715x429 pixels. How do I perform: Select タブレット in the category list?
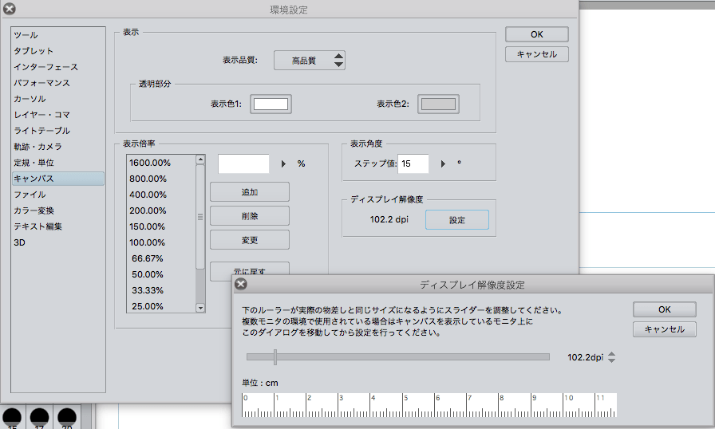coord(34,51)
